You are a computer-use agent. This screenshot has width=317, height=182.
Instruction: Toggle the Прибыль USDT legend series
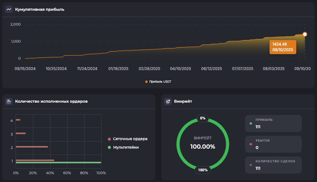coord(158,82)
